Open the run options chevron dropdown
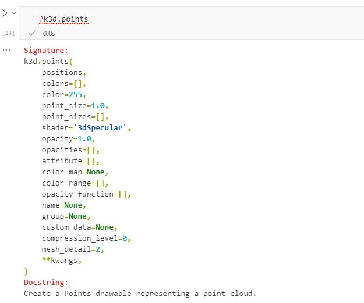This screenshot has height=303, width=364. (x=14, y=13)
